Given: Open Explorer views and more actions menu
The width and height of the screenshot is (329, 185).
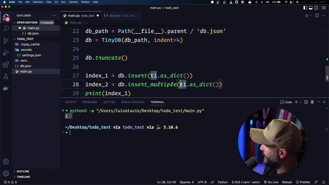Looking at the screenshot, I should (54, 15).
